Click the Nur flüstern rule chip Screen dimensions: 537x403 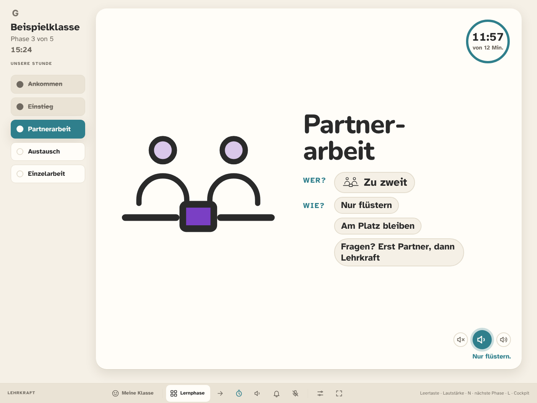366,205
